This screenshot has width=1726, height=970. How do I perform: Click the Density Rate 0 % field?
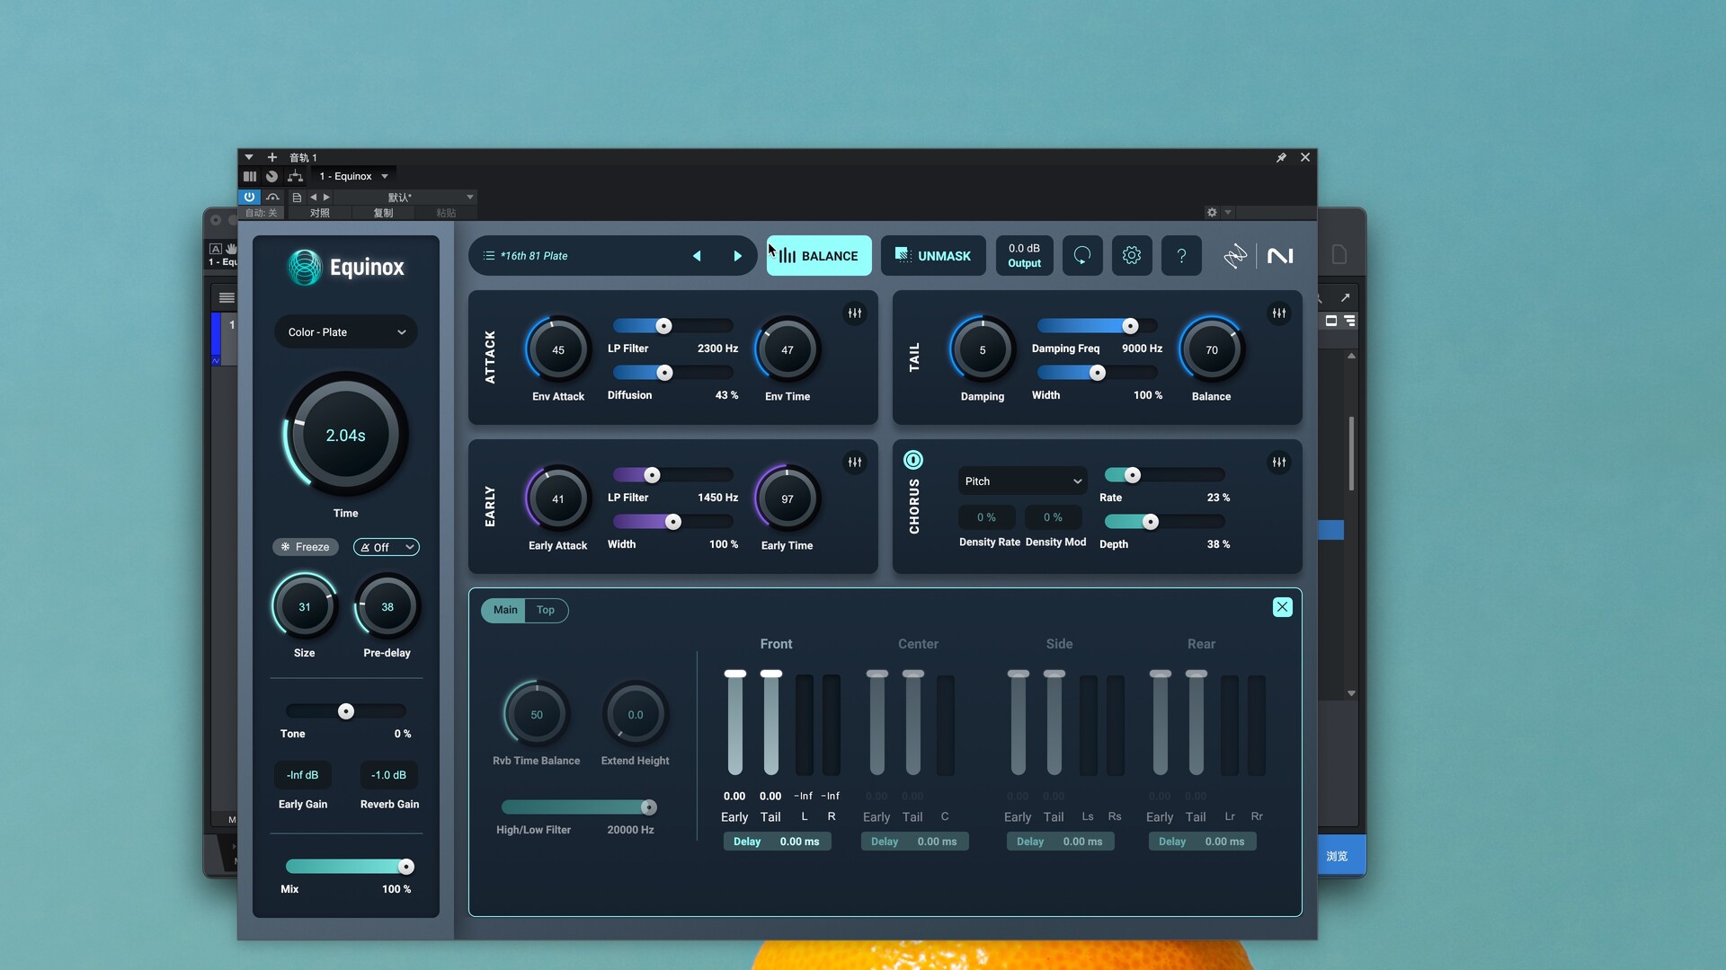[x=987, y=517]
